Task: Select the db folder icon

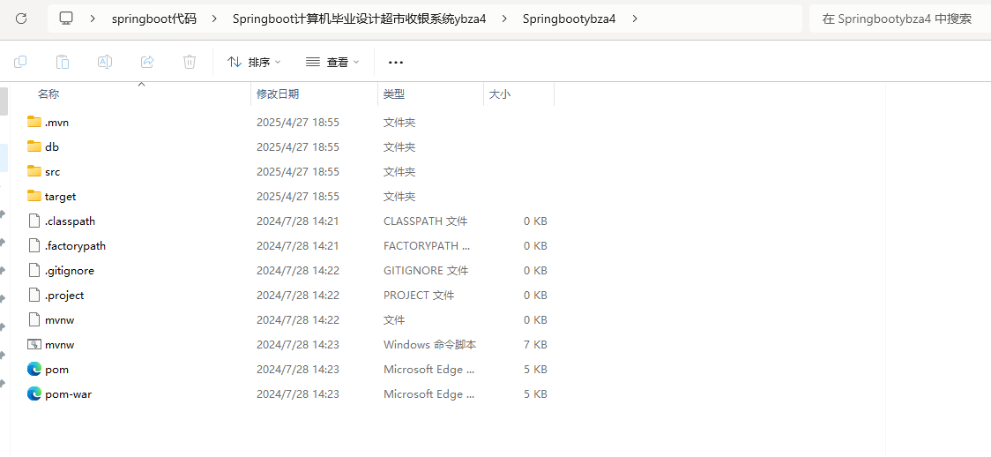Action: (34, 146)
